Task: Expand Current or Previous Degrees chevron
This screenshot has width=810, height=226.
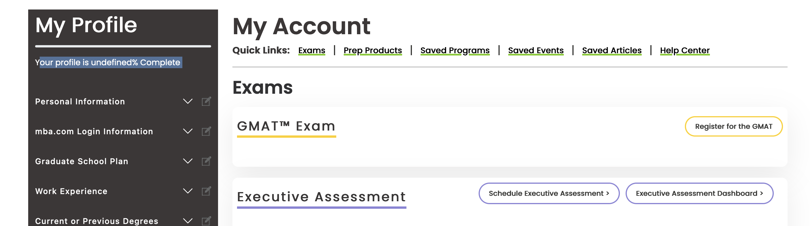Action: point(188,221)
